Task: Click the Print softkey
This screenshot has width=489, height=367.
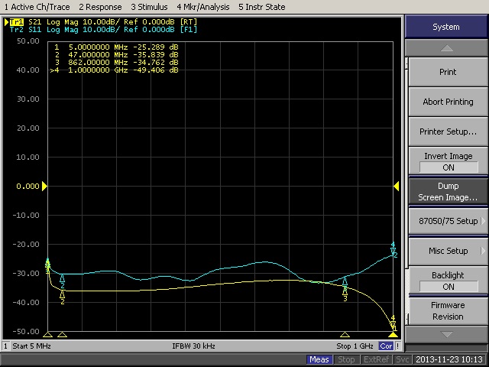Action: pyautogui.click(x=448, y=72)
